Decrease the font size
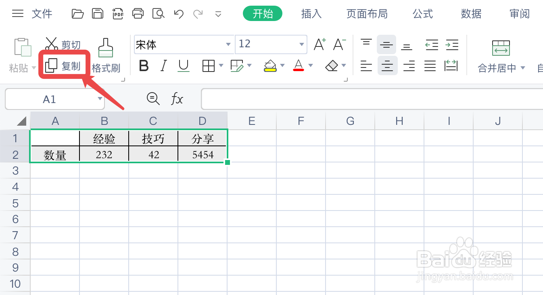 click(339, 44)
